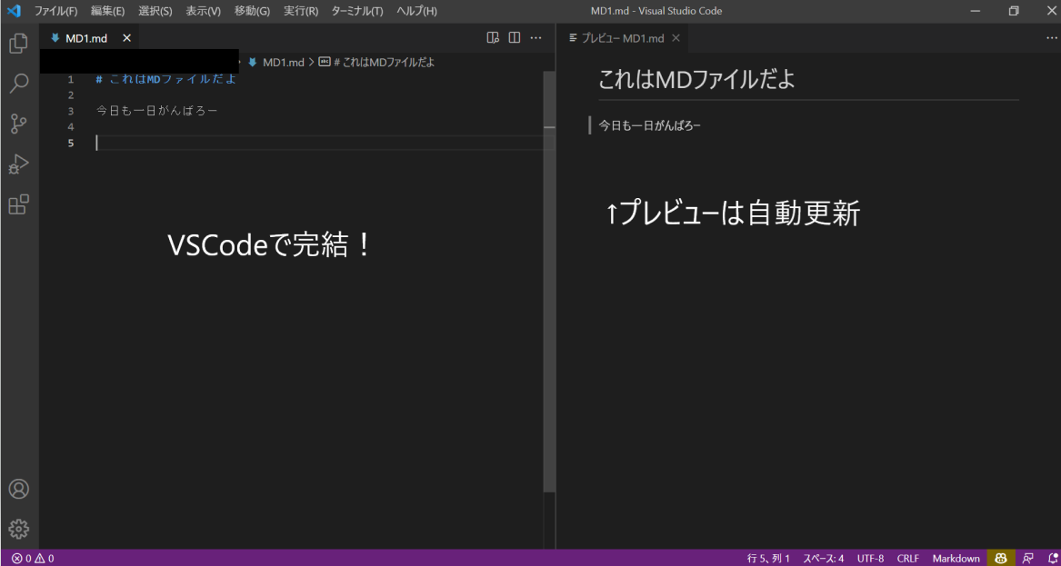The image size is (1061, 566).
Task: Click line number 4 in the gutter
Action: point(71,126)
